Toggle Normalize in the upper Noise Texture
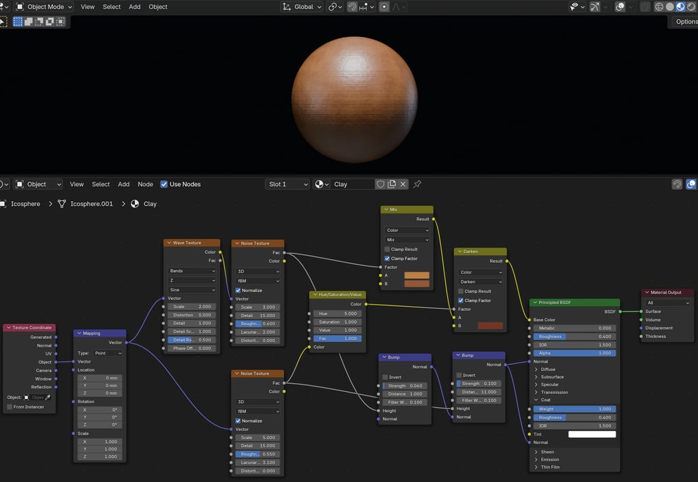Viewport: 698px width, 482px height. coord(238,290)
